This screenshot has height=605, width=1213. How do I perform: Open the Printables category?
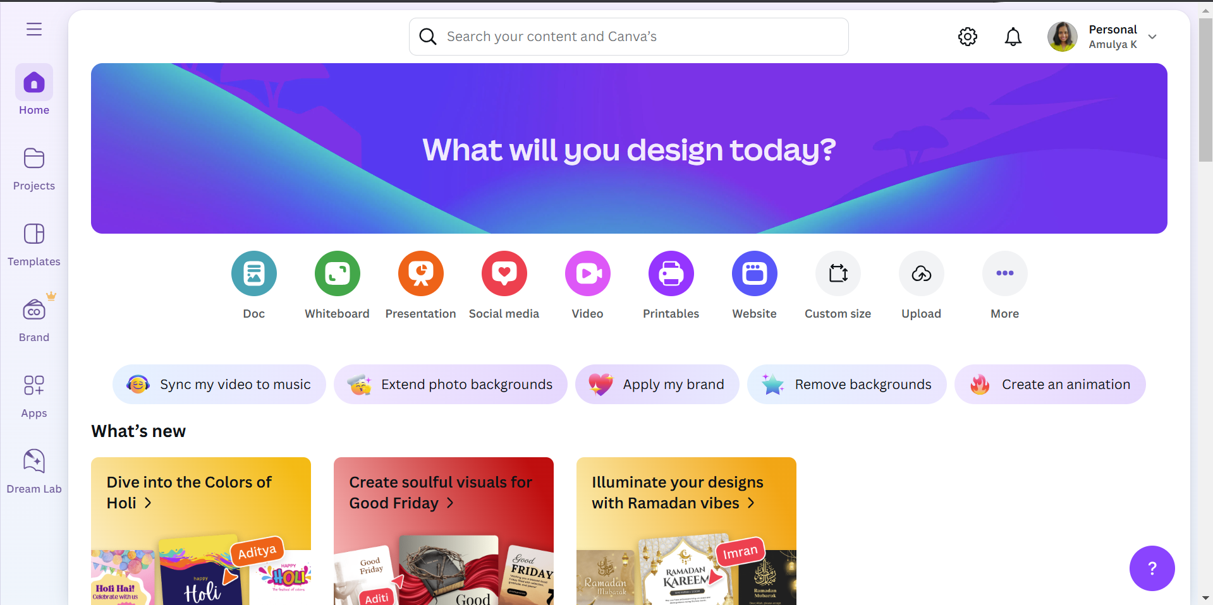point(671,273)
